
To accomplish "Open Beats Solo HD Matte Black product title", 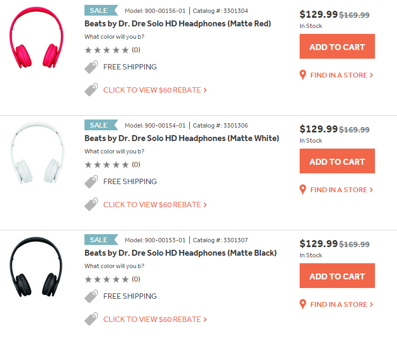I will point(181,253).
